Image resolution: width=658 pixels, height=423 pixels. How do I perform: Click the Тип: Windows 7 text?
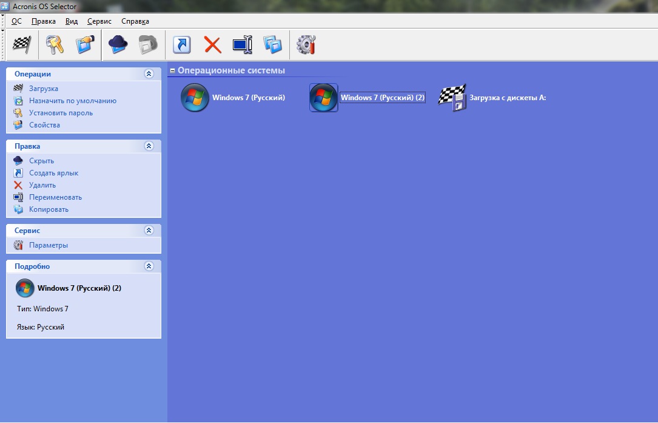pyautogui.click(x=42, y=309)
